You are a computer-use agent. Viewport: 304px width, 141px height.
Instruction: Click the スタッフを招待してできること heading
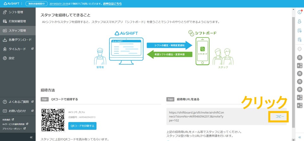pos(66,15)
